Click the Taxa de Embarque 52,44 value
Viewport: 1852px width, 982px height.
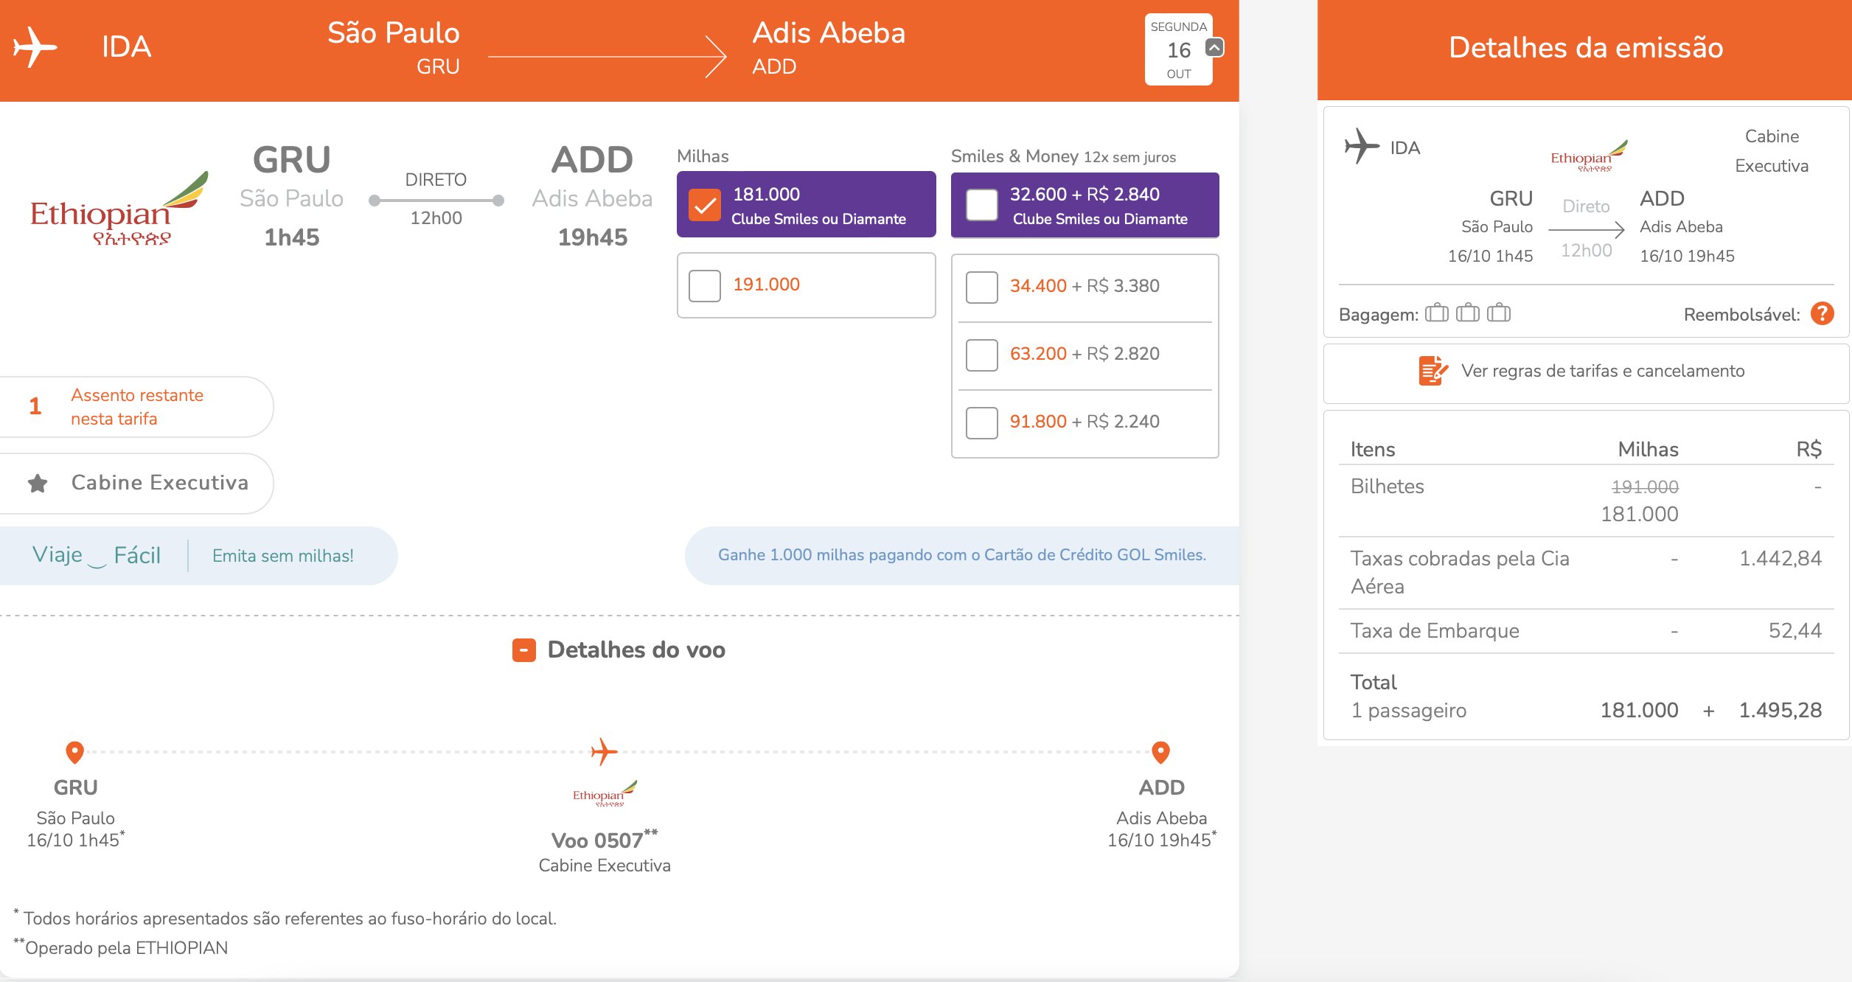[x=1795, y=630]
